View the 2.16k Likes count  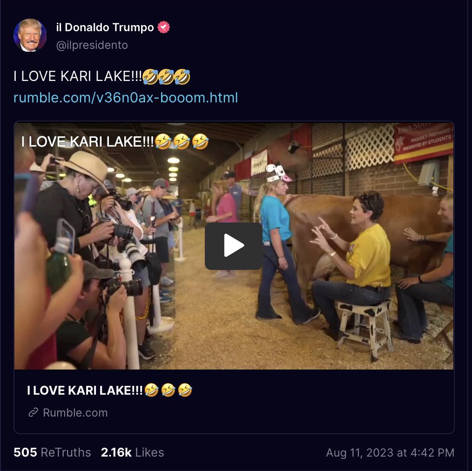tap(133, 452)
